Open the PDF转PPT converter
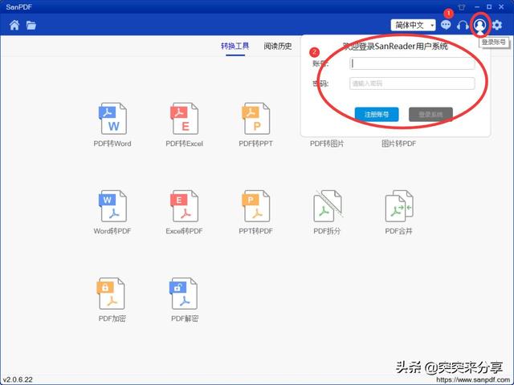 (255, 125)
